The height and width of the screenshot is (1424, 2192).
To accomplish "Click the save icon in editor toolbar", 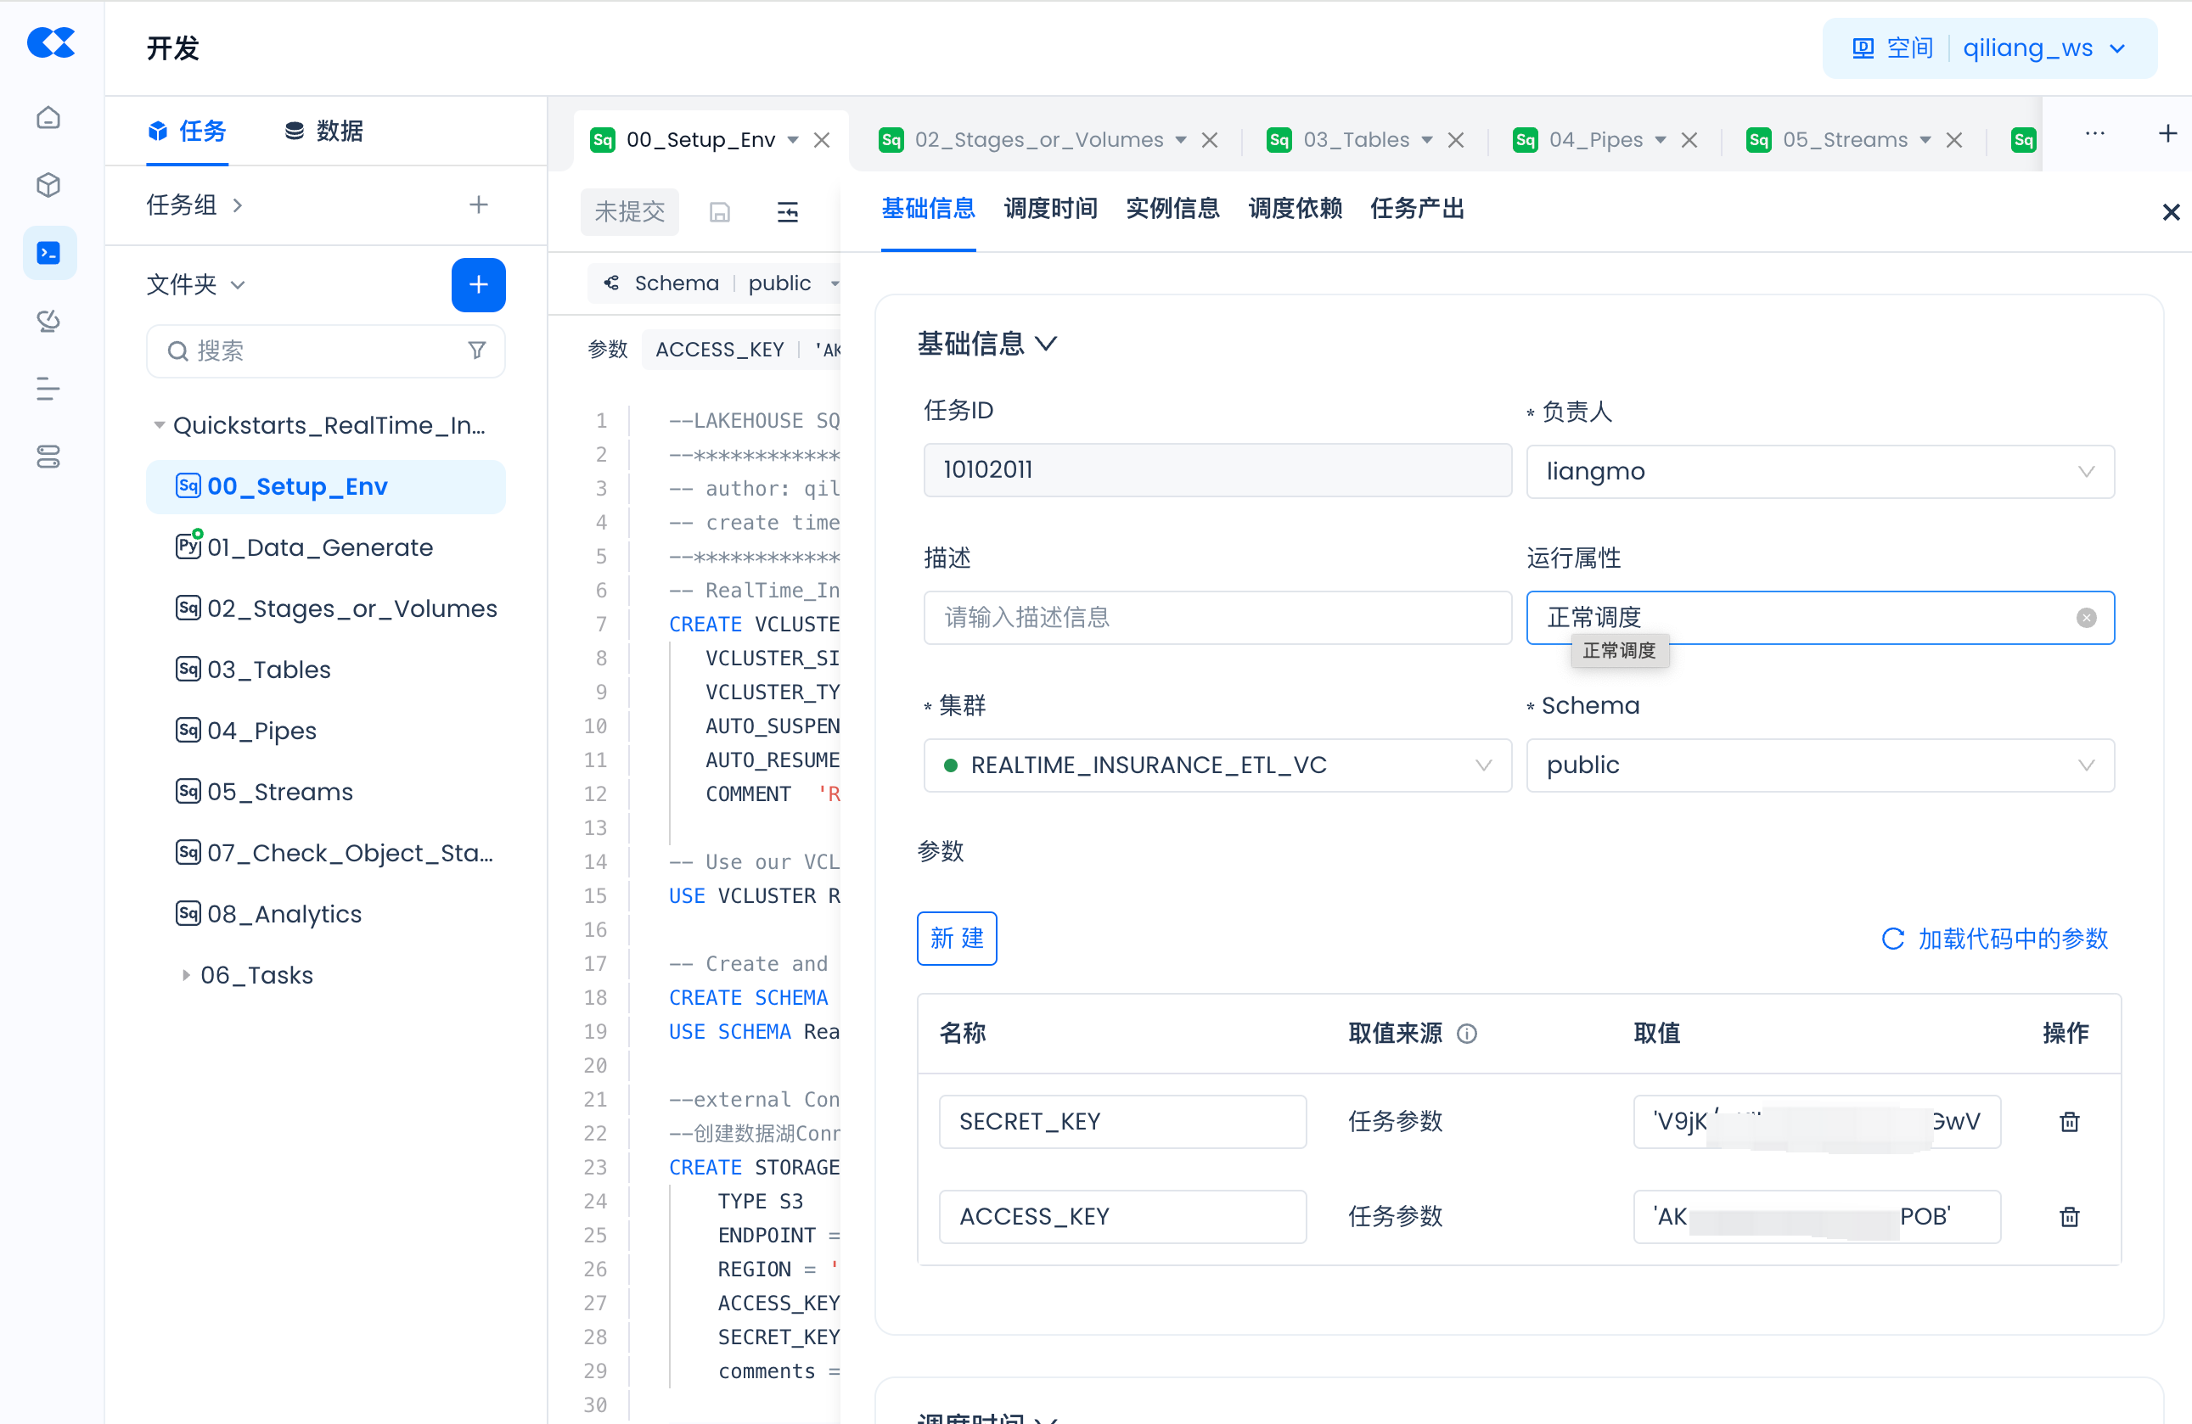I will (719, 213).
